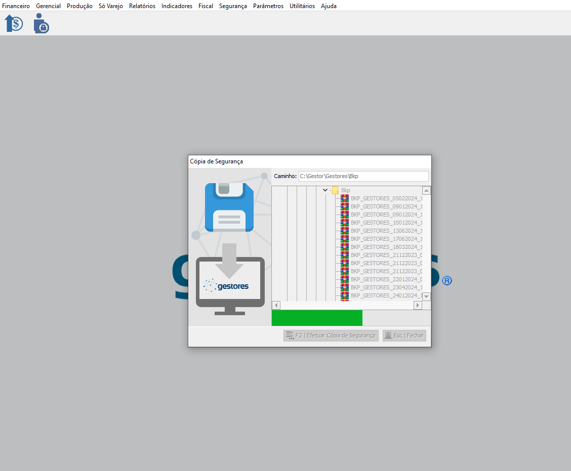Click the green backup progress bar
This screenshot has height=471, width=571.
(317, 318)
